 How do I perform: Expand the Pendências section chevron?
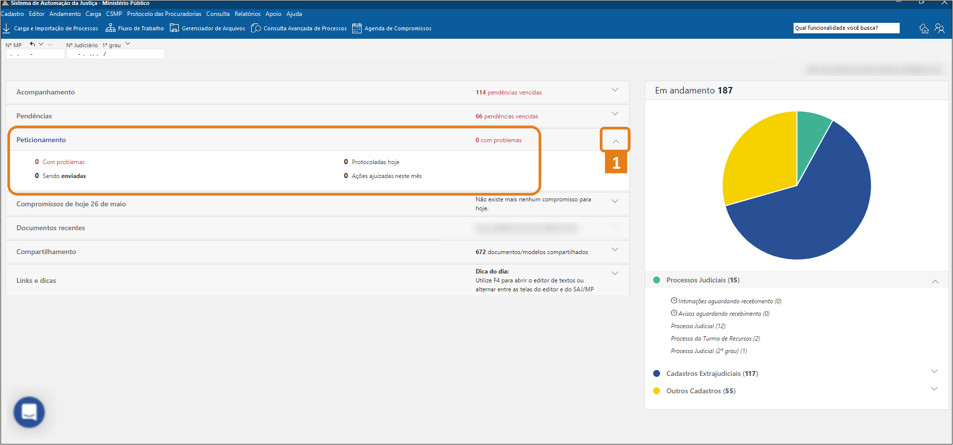615,114
